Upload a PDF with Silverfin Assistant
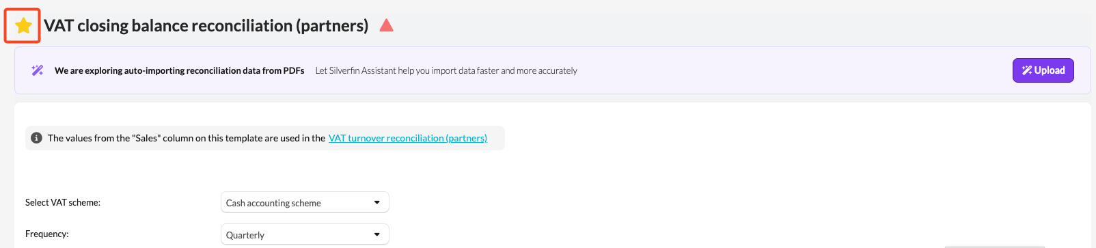Image resolution: width=1096 pixels, height=248 pixels. [x=1043, y=70]
